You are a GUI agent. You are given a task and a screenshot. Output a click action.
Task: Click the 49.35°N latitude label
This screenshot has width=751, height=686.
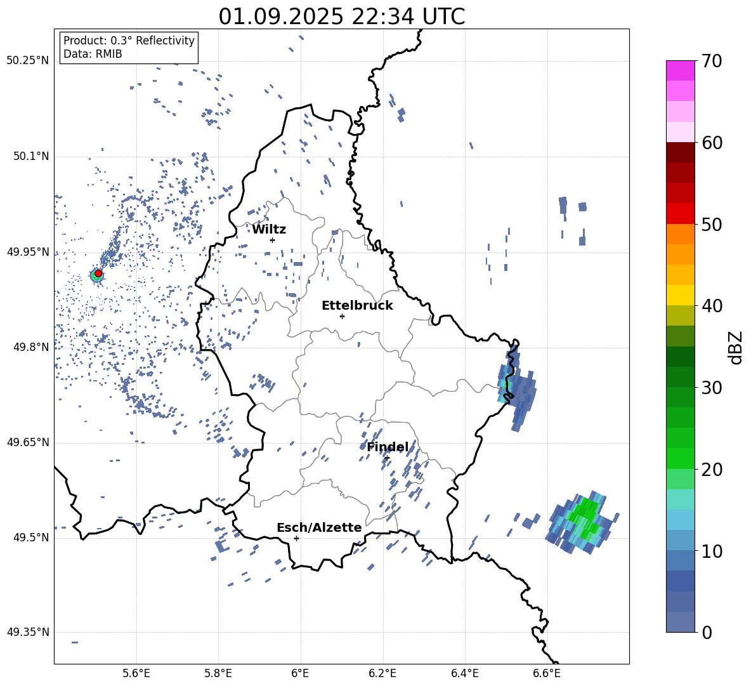coord(28,632)
